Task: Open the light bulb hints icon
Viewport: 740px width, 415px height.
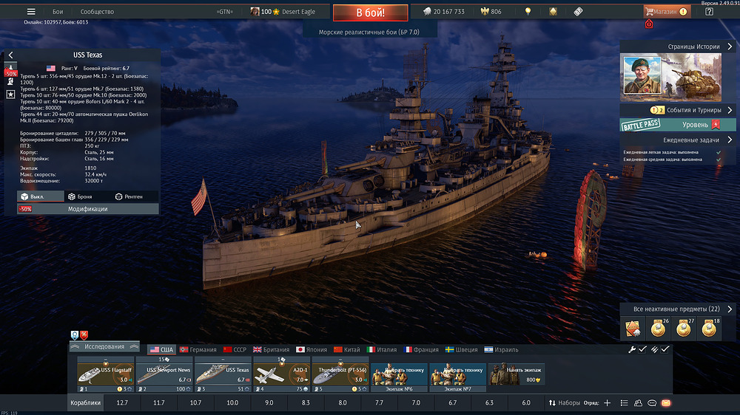Action: [x=528, y=12]
